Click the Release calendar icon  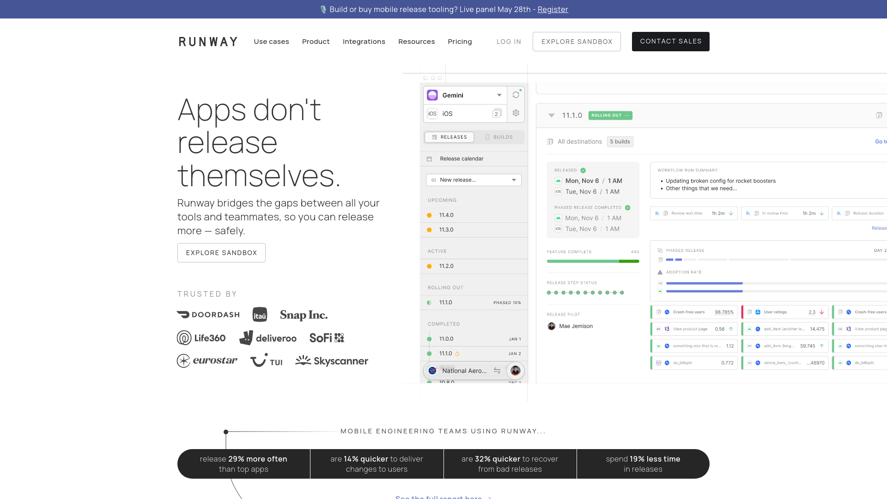pyautogui.click(x=429, y=159)
